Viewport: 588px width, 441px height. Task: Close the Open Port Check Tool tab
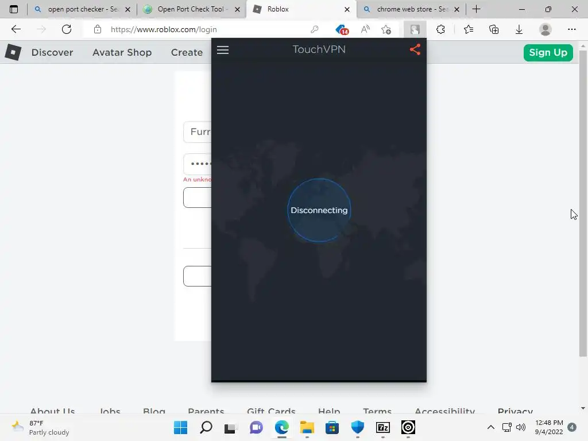click(237, 9)
